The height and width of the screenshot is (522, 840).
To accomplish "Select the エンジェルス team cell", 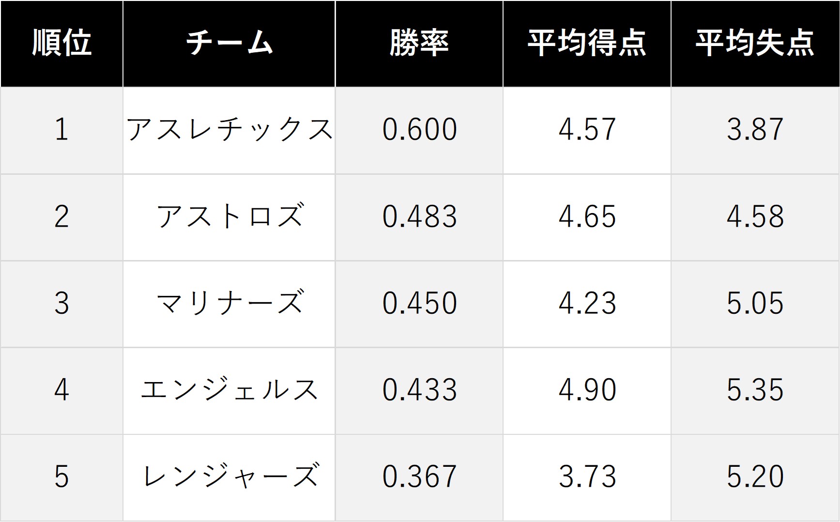I will point(229,391).
